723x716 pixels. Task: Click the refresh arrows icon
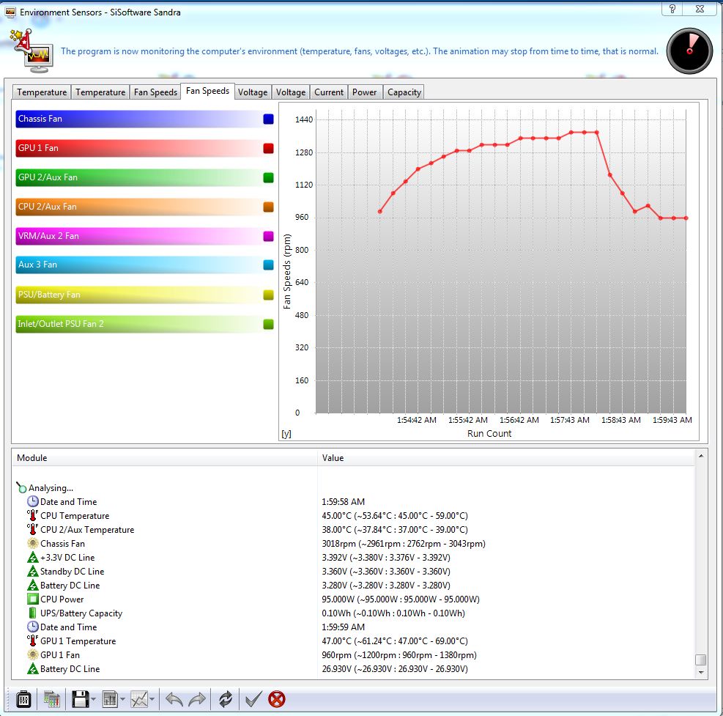pos(226,699)
